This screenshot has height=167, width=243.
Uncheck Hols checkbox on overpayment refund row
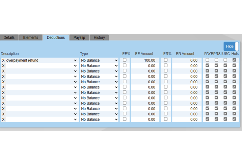tap(234, 60)
